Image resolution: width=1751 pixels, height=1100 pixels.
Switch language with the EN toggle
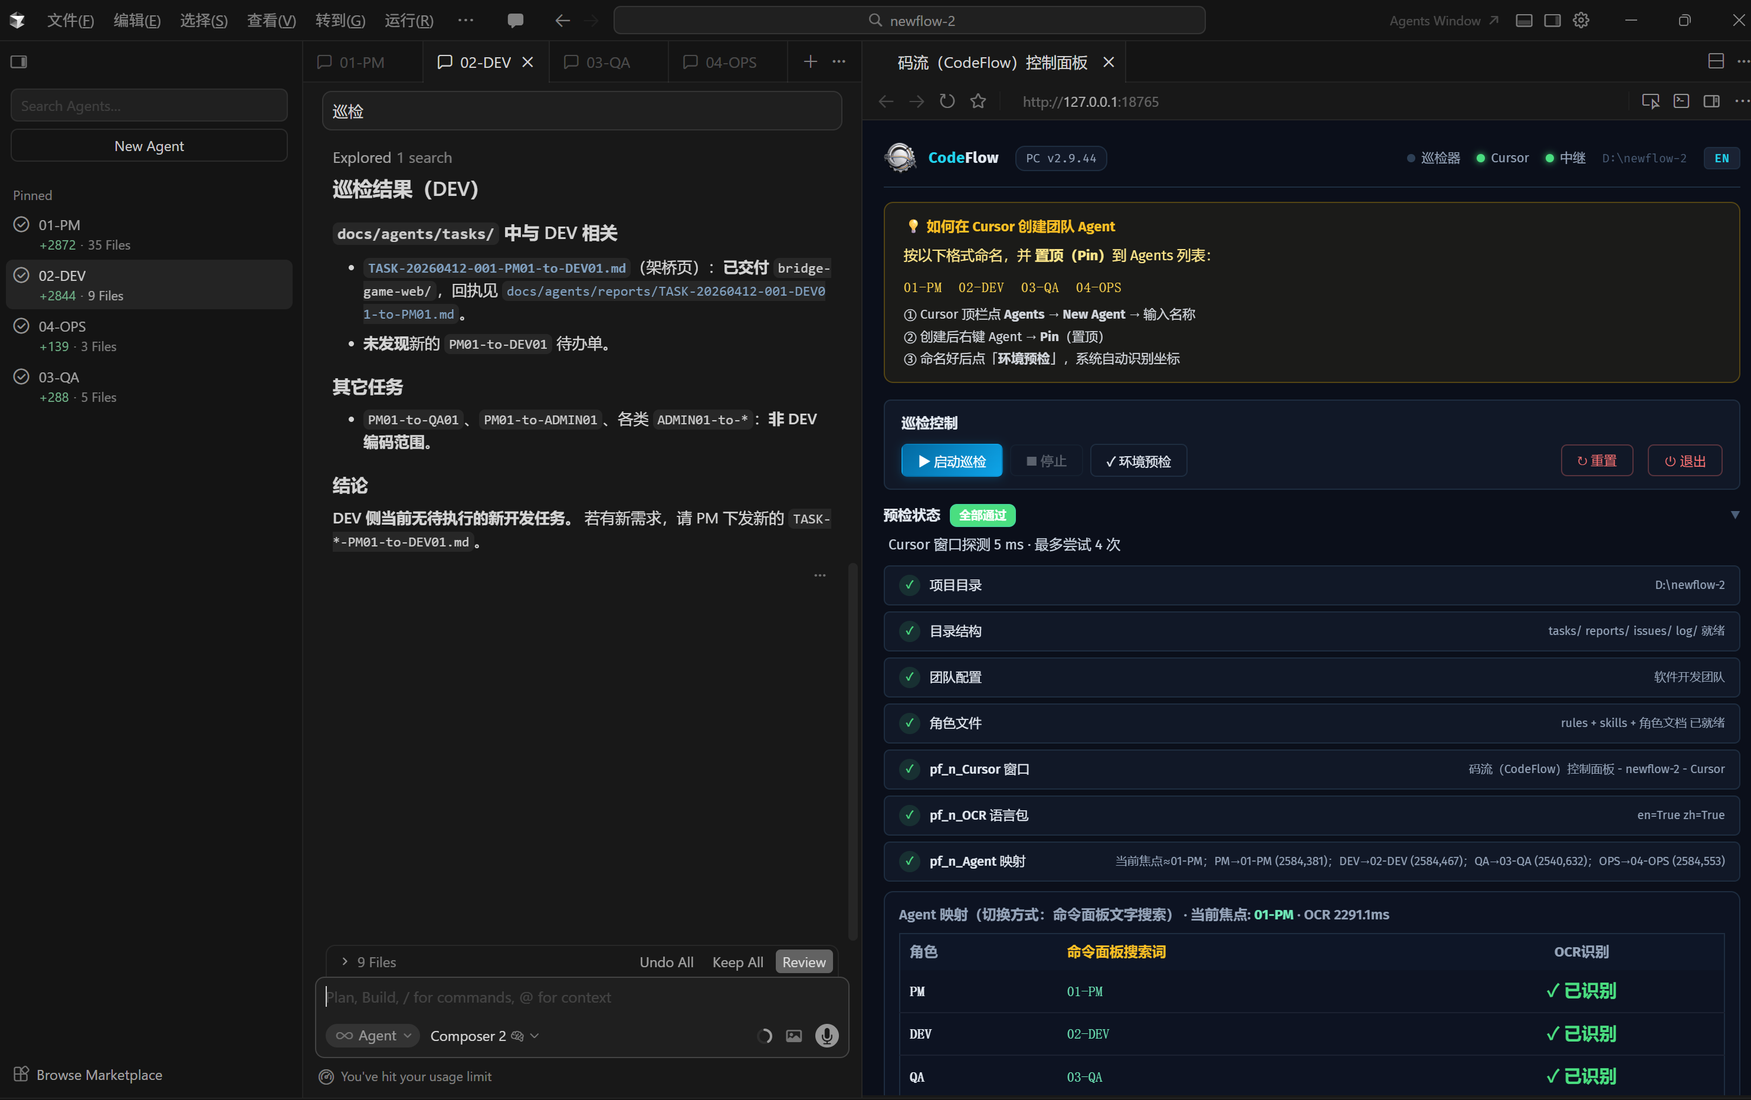point(1721,158)
